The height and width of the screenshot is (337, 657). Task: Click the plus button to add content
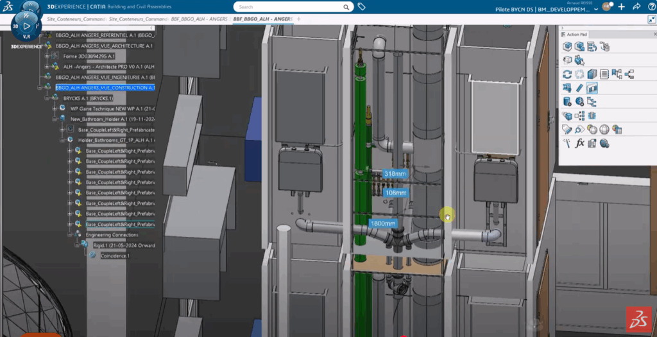[621, 7]
